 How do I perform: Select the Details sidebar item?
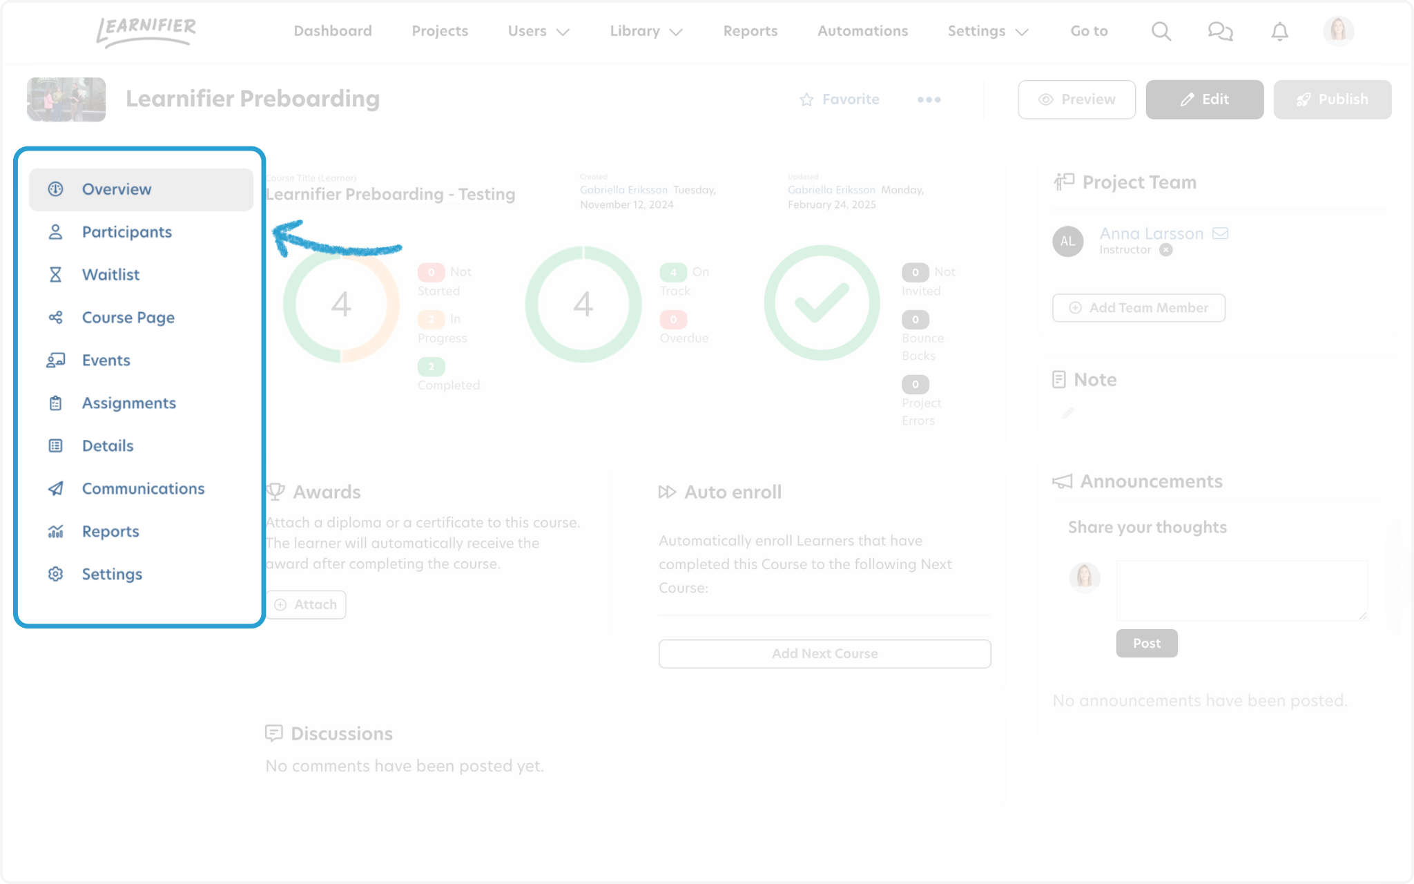pyautogui.click(x=141, y=446)
